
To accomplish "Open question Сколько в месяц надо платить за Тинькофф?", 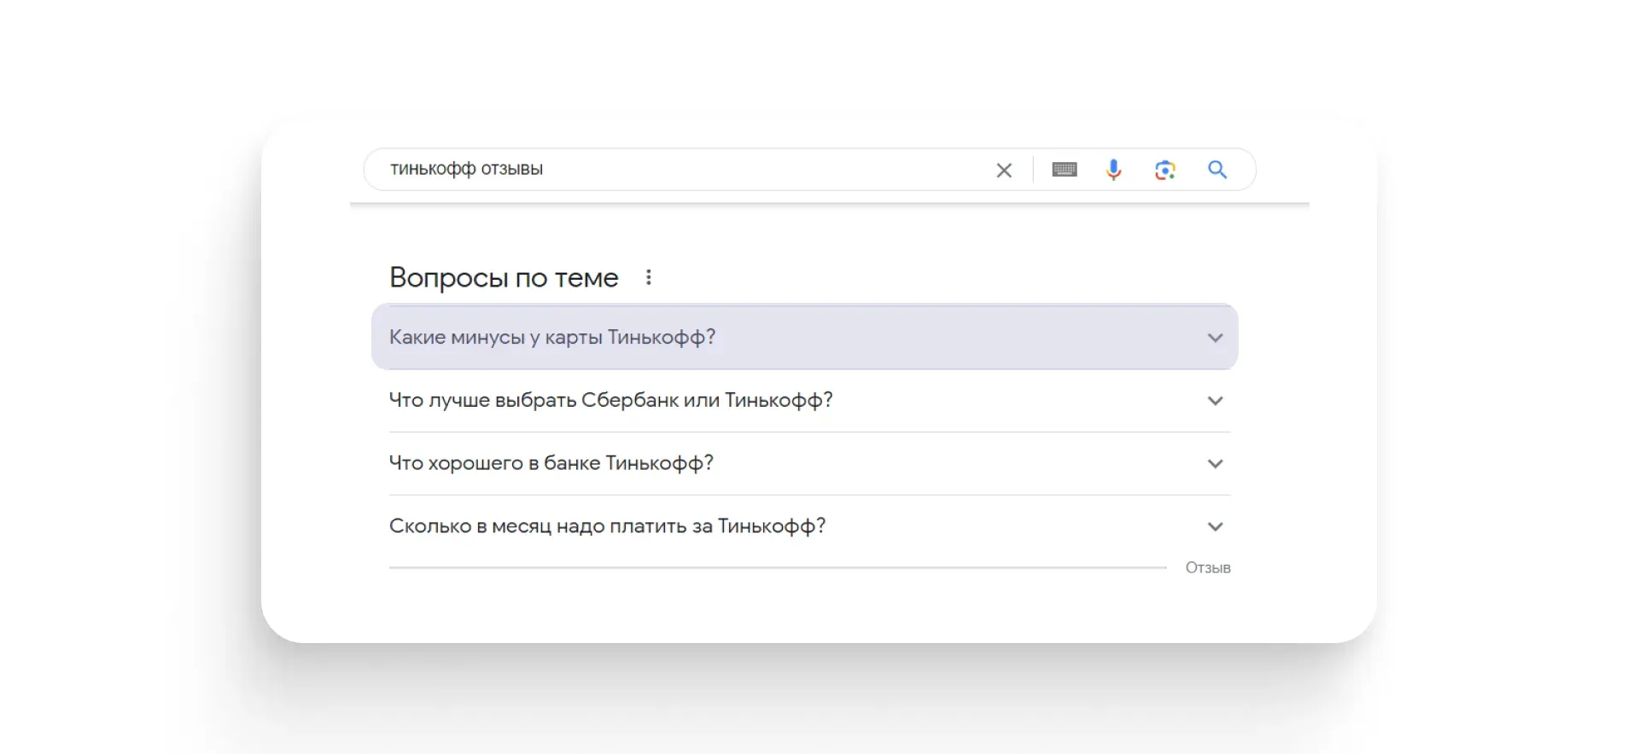I will point(809,526).
